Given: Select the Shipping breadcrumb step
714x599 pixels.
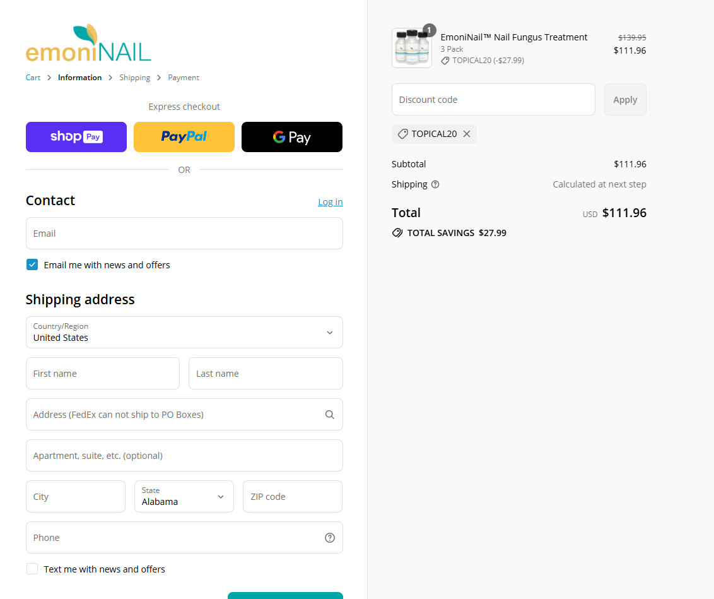Looking at the screenshot, I should pos(135,78).
